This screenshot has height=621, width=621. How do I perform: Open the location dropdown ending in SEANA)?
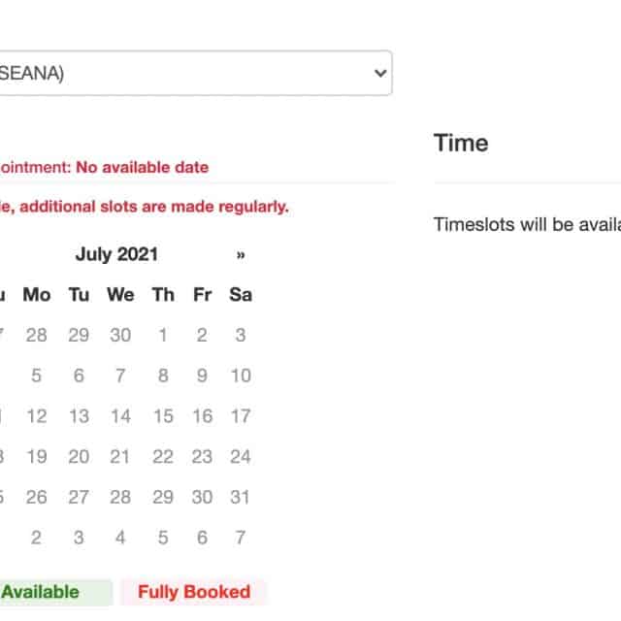(x=194, y=74)
